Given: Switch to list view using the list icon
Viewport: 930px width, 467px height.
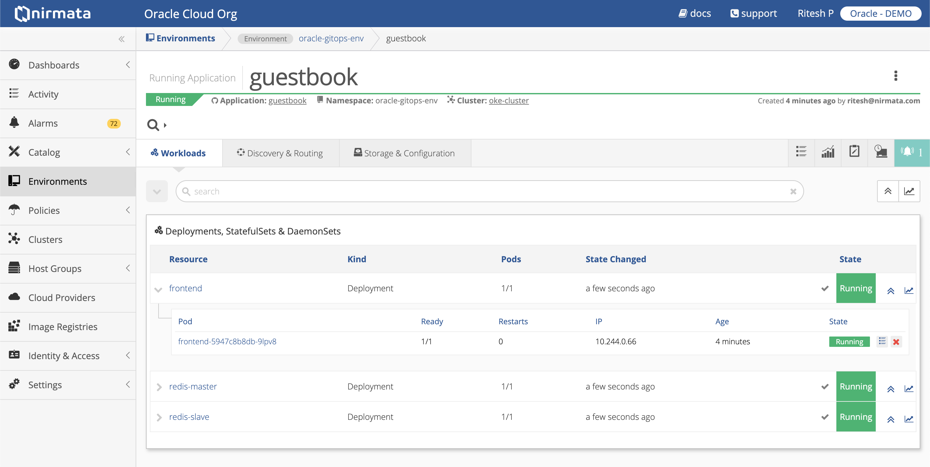Looking at the screenshot, I should click(x=801, y=152).
